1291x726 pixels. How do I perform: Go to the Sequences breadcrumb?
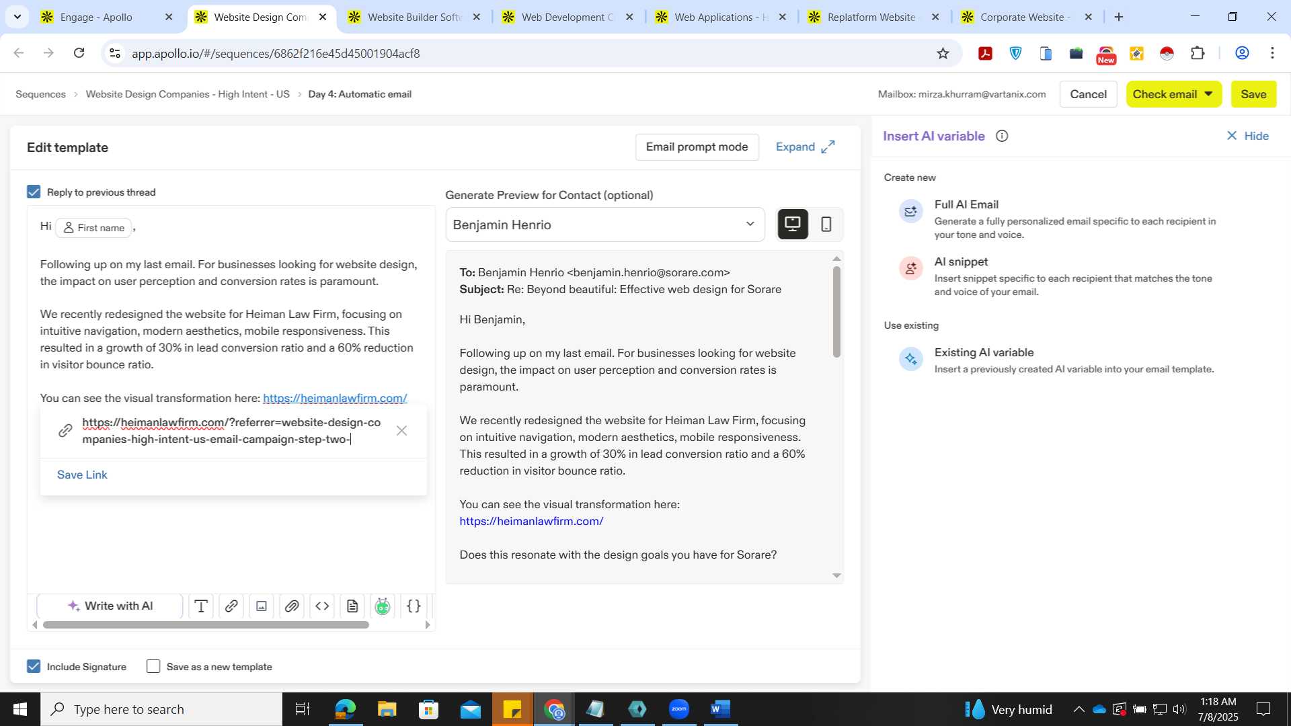40,94
